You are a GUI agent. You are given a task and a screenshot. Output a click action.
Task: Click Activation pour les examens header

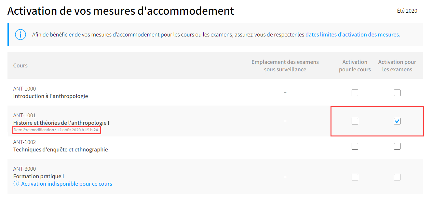(397, 65)
